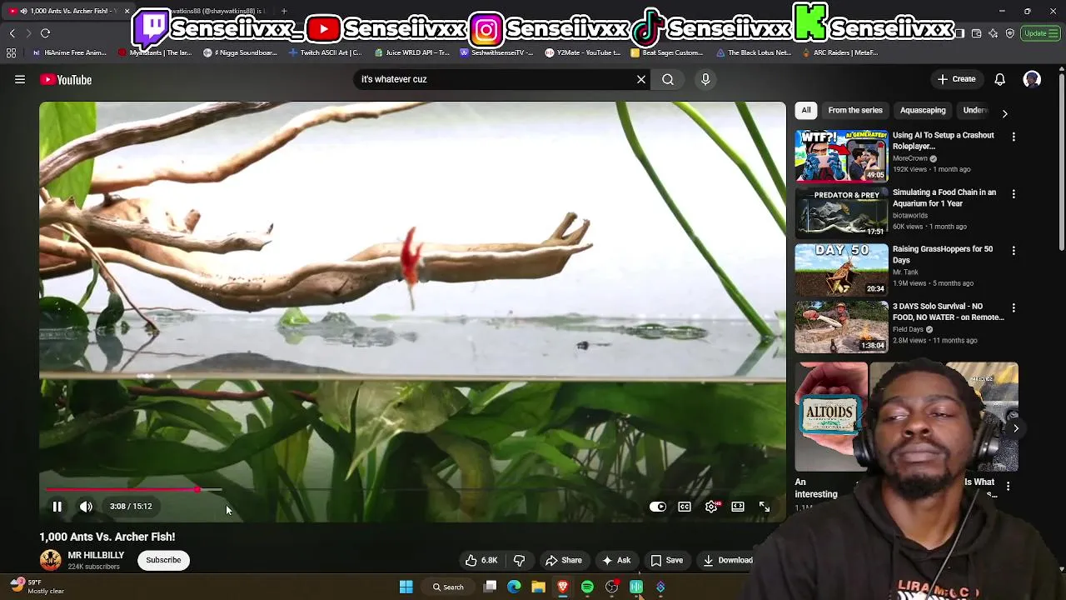
Task: Open YouTube notifications bell
Action: 999,79
